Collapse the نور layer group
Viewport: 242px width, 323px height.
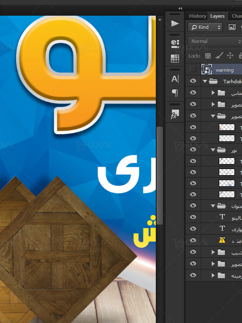click(213, 150)
